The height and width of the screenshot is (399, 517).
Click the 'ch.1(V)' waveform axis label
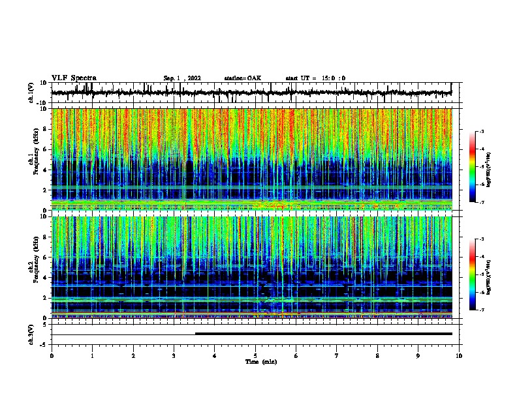[31, 93]
